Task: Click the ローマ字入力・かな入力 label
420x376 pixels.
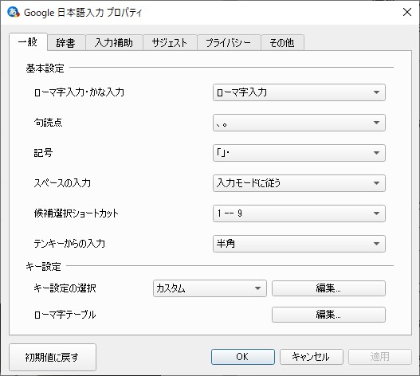Action: point(79,92)
